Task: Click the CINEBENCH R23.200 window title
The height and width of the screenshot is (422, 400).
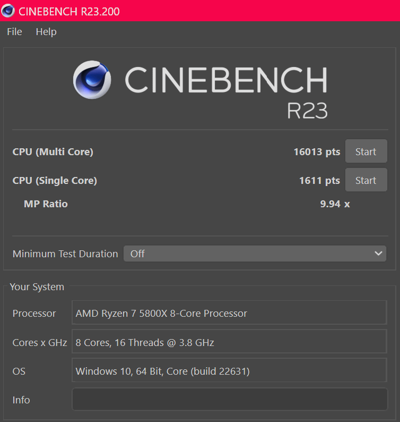Action: click(x=69, y=12)
